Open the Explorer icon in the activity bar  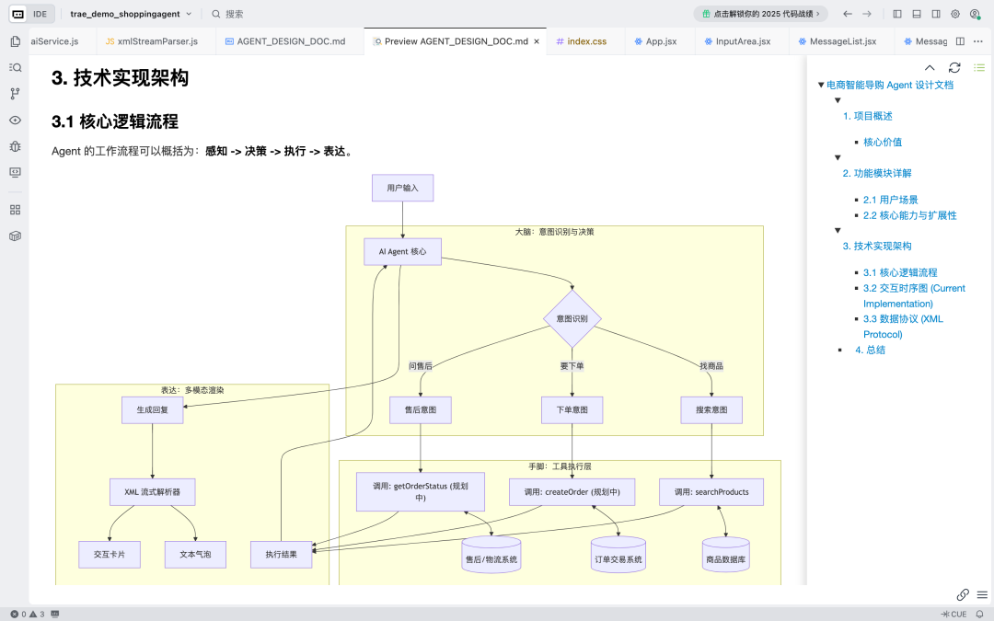(14, 41)
